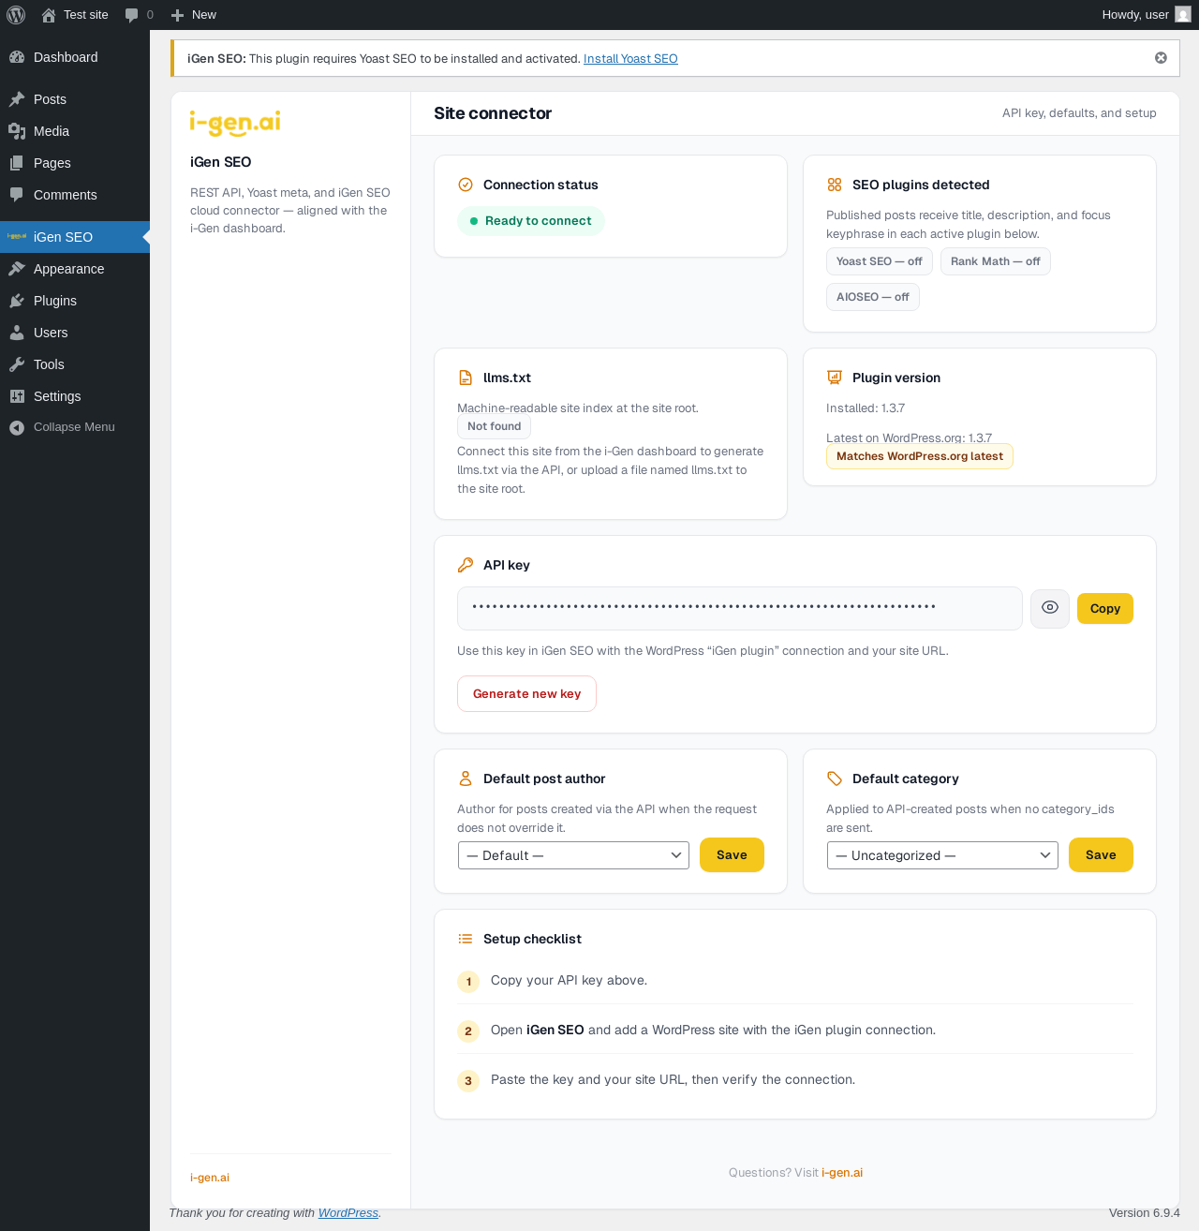This screenshot has height=1231, width=1199.
Task: Open the Howdy, user account menu
Action: (x=1147, y=15)
